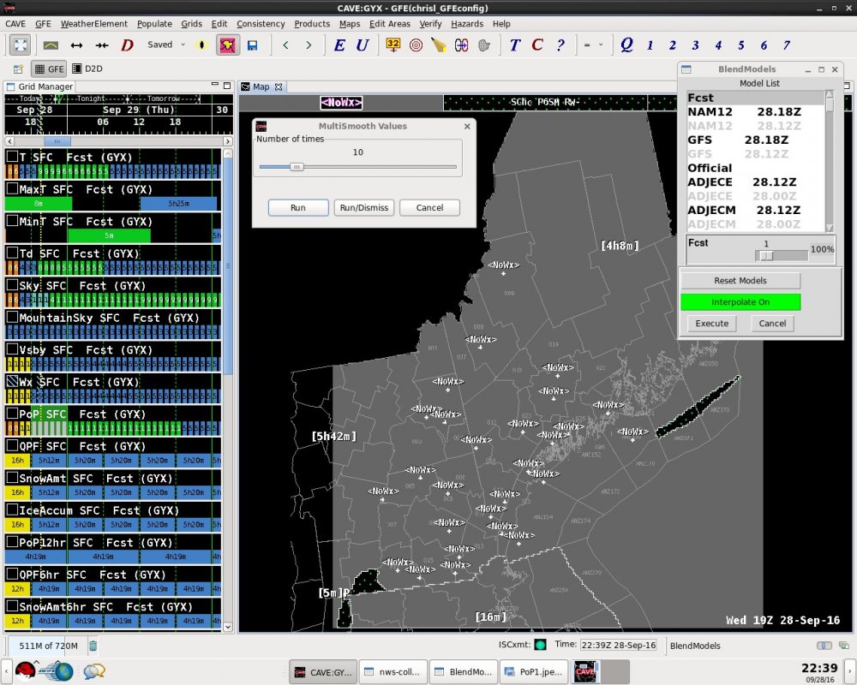Click Execute in BlendModels window
The width and height of the screenshot is (857, 685).
coord(711,324)
